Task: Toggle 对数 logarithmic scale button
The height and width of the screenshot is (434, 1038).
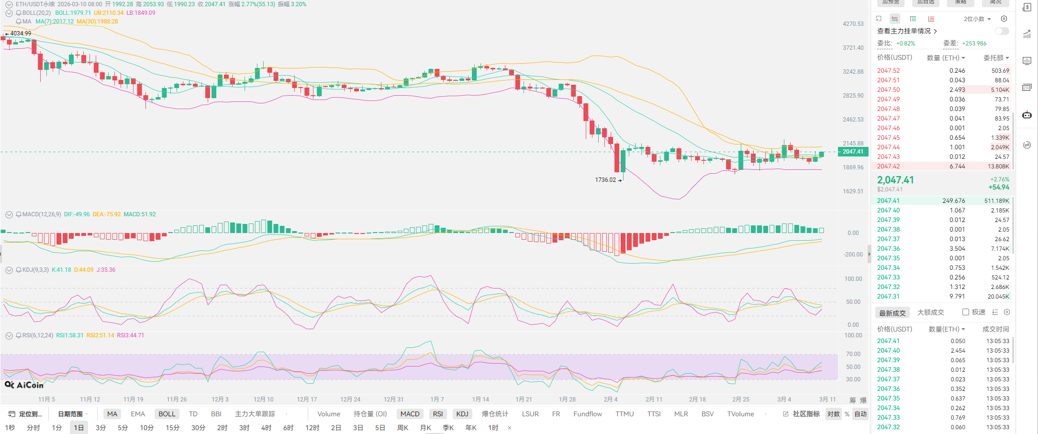Action: 833,414
